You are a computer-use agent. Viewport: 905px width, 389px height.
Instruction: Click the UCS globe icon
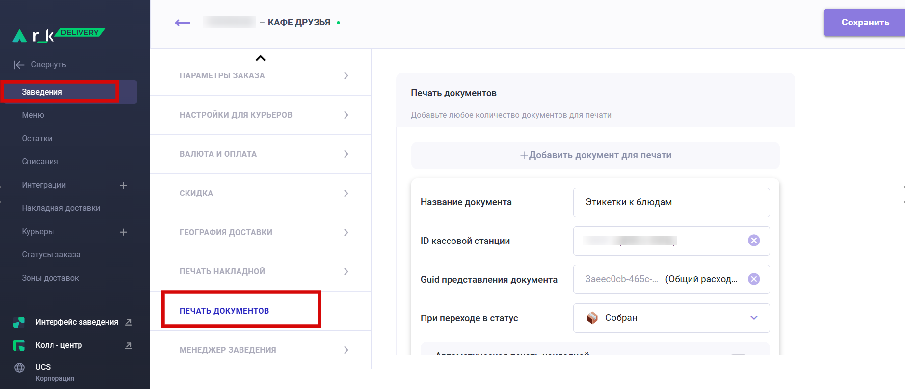(x=20, y=367)
